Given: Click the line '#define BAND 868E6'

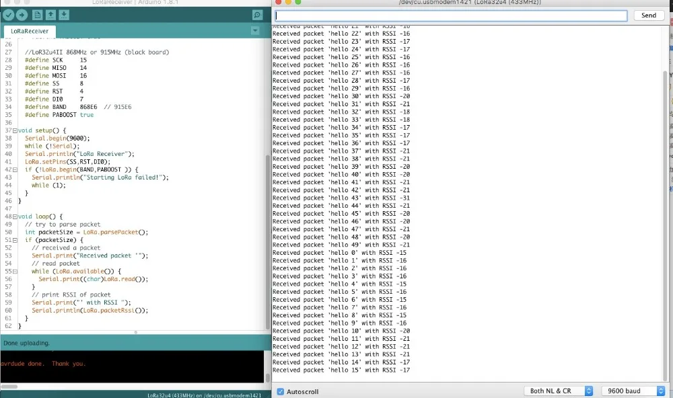Looking at the screenshot, I should 78,107.
